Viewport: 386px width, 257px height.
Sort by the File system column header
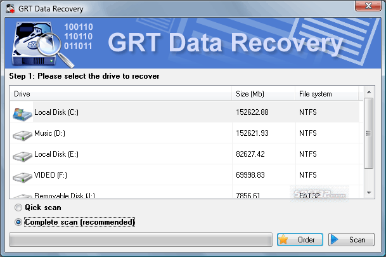click(327, 94)
